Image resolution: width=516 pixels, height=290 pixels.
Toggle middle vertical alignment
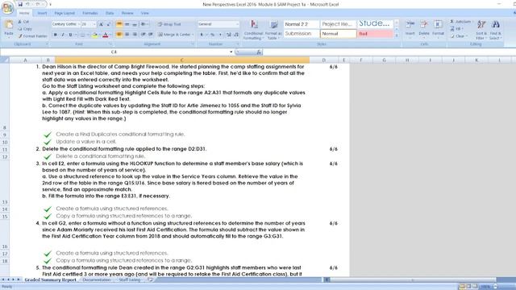pyautogui.click(x=127, y=24)
